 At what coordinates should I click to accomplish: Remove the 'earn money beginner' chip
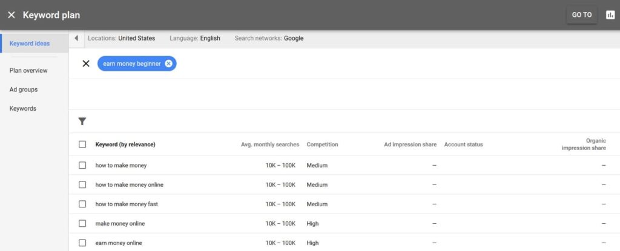168,64
